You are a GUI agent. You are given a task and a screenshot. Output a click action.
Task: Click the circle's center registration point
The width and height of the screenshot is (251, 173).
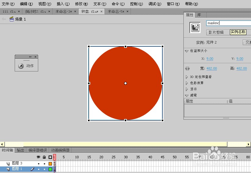125,83
